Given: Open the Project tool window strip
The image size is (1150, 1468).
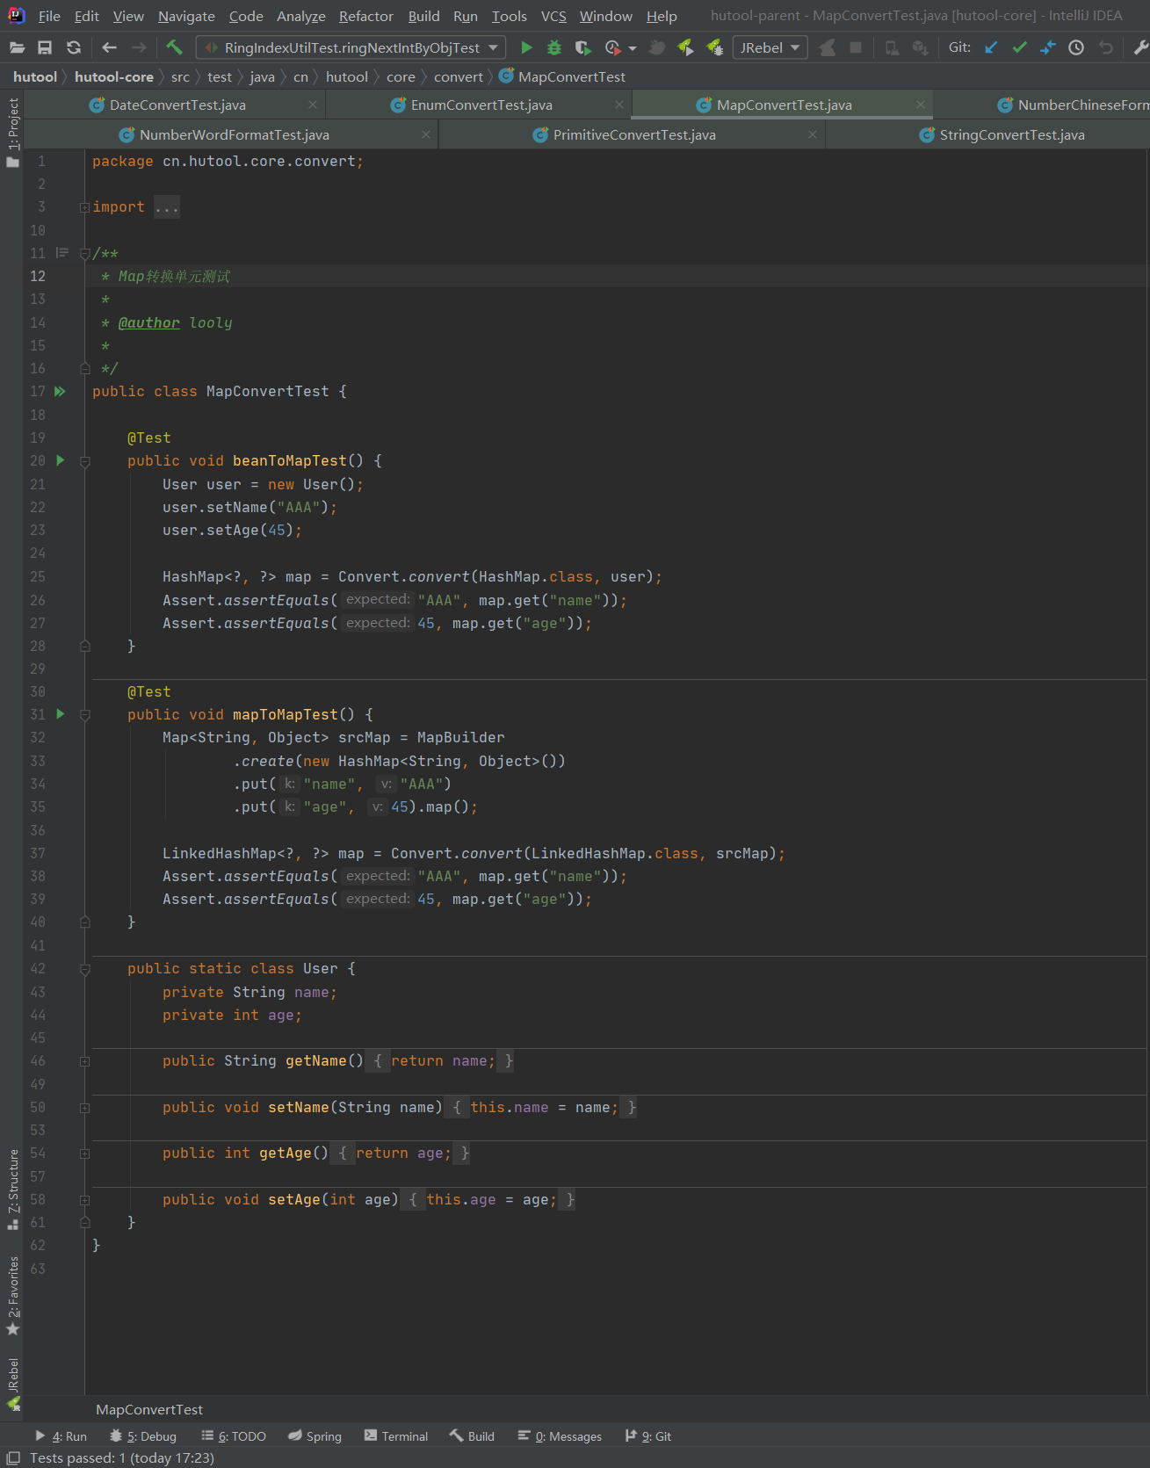Looking at the screenshot, I should point(12,132).
